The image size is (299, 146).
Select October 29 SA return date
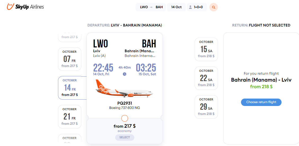[206, 107]
